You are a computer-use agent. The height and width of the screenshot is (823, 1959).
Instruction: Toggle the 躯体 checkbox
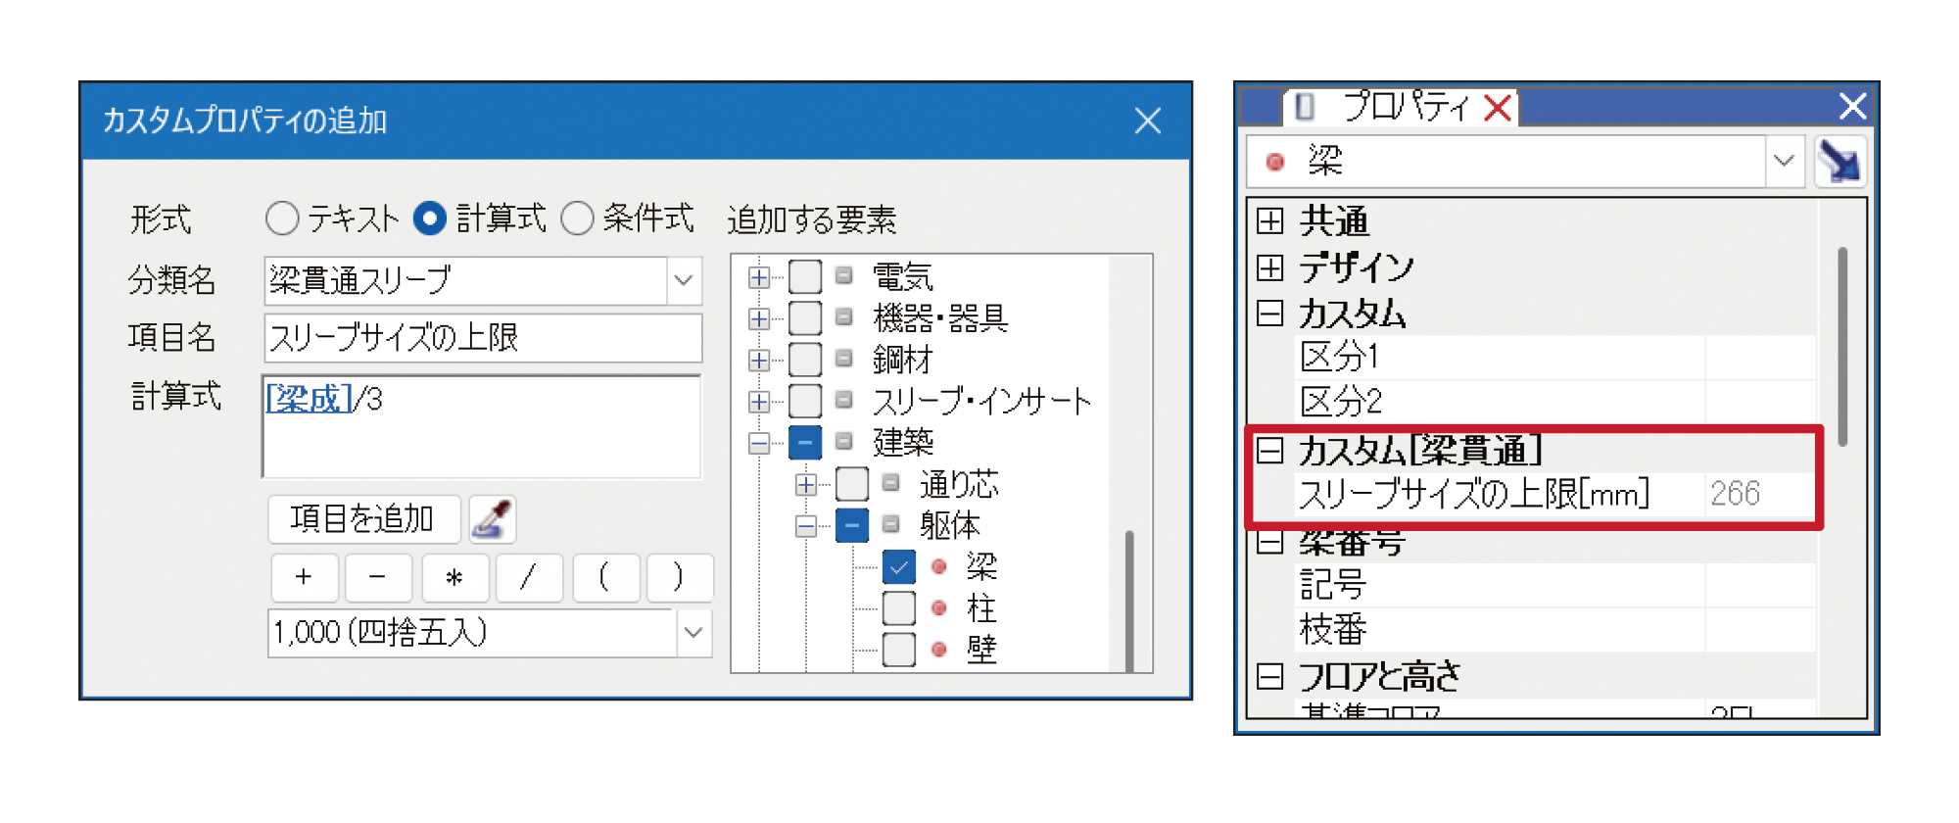(x=852, y=525)
